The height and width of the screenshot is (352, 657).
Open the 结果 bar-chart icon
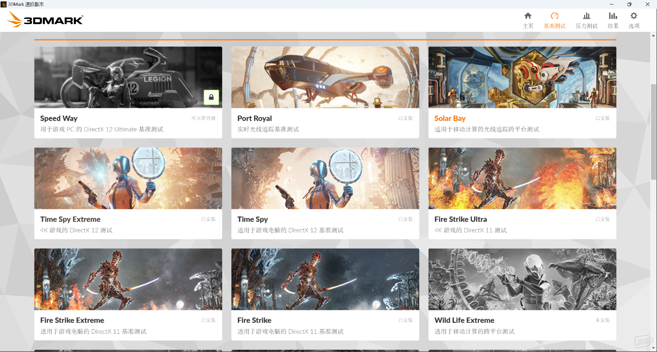point(613,16)
